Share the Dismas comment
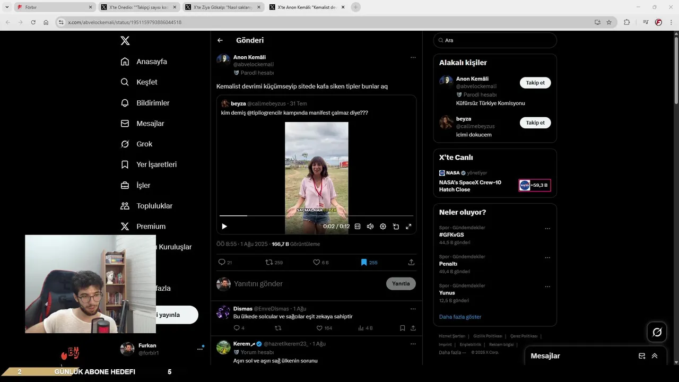 point(413,328)
